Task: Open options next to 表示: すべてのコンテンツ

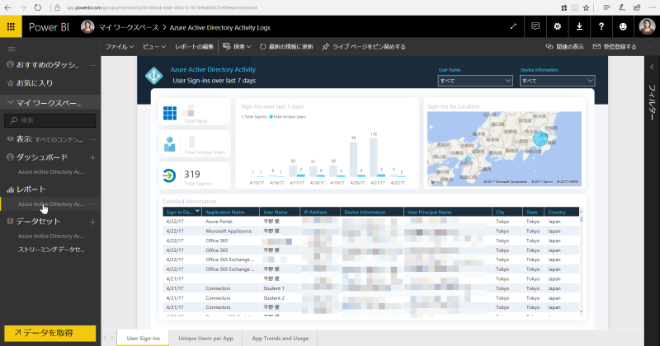Action: click(x=92, y=139)
